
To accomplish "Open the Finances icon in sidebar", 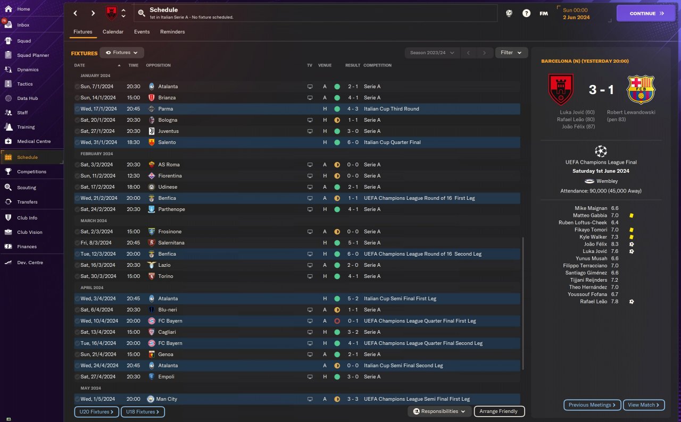I will click(8, 247).
